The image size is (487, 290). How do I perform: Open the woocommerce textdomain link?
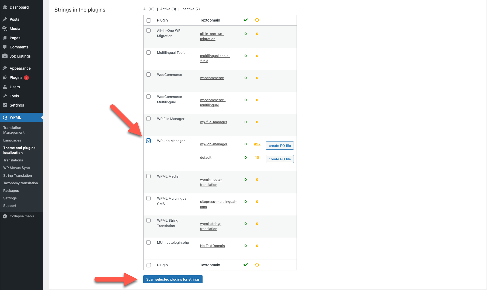coord(212,78)
